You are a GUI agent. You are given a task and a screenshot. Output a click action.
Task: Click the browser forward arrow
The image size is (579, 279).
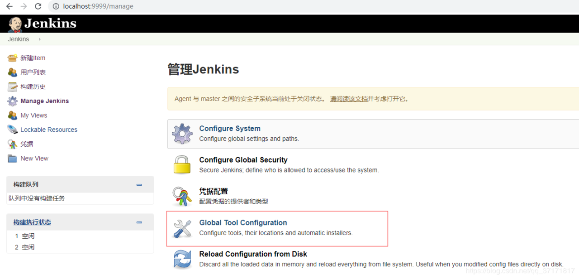pos(24,6)
